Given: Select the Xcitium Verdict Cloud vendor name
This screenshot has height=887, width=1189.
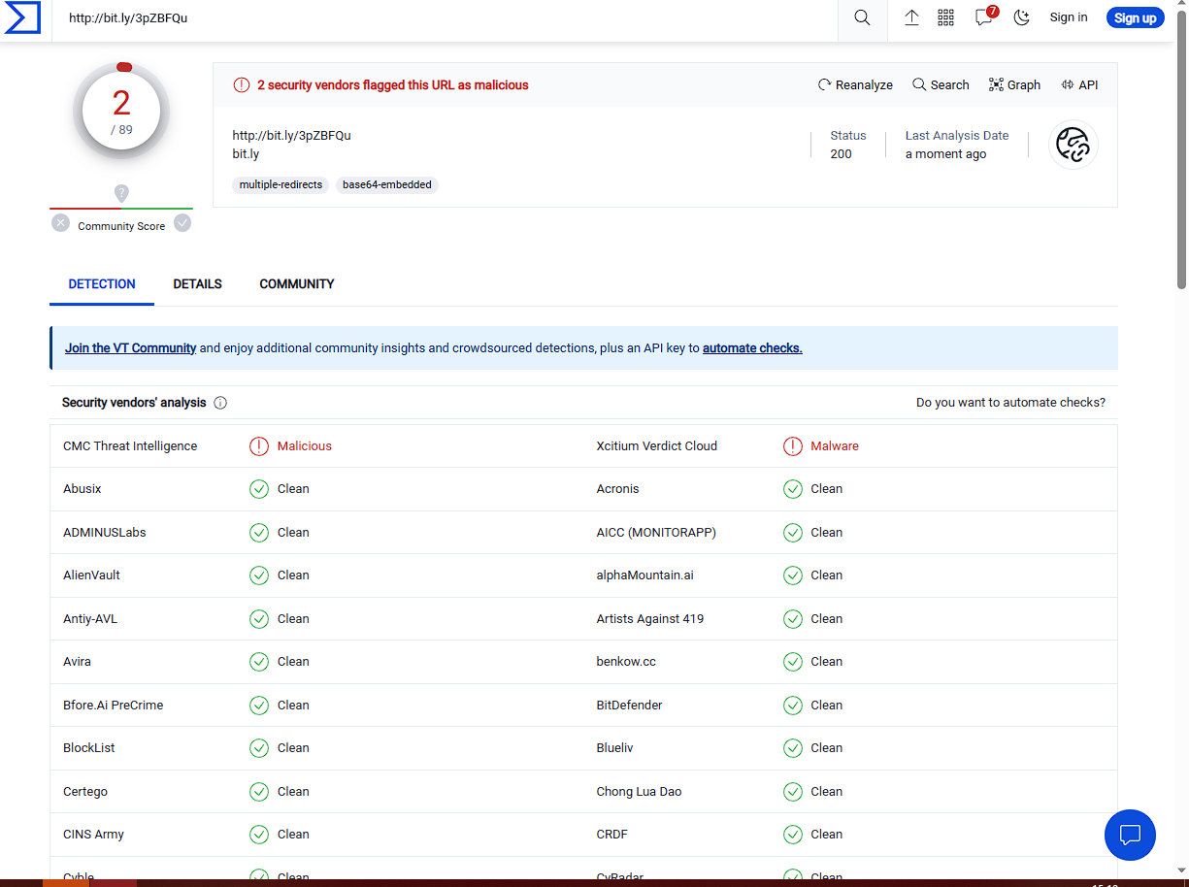Looking at the screenshot, I should (x=657, y=446).
